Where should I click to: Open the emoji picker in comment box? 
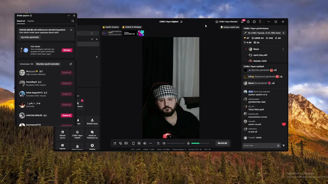(278, 146)
